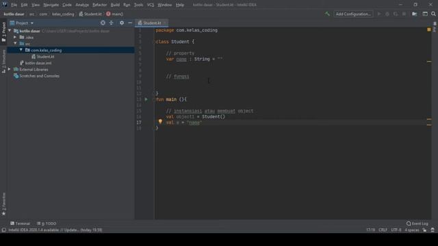Image resolution: width=438 pixels, height=246 pixels.
Task: Click the Build project hammer icon
Action: pos(327,14)
